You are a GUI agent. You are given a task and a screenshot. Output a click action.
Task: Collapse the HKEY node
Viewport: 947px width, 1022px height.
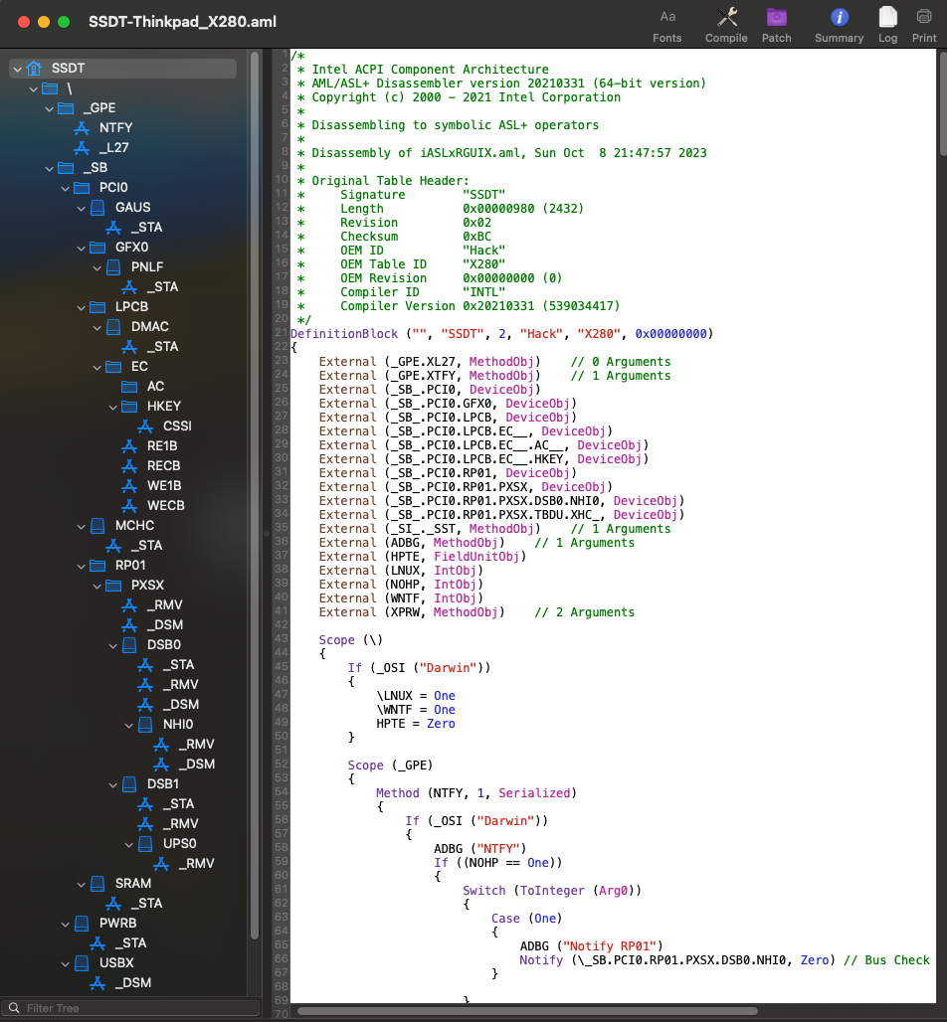click(112, 407)
